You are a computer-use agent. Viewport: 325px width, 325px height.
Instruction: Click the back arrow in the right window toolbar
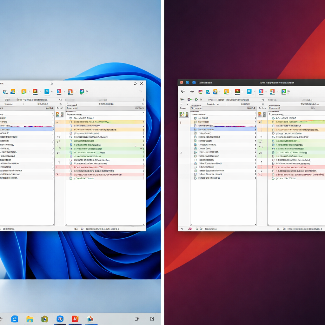(183, 91)
